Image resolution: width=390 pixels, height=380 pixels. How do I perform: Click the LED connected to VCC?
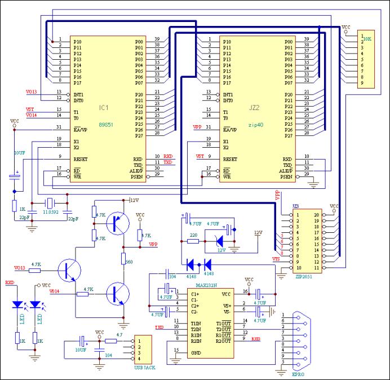(35, 304)
